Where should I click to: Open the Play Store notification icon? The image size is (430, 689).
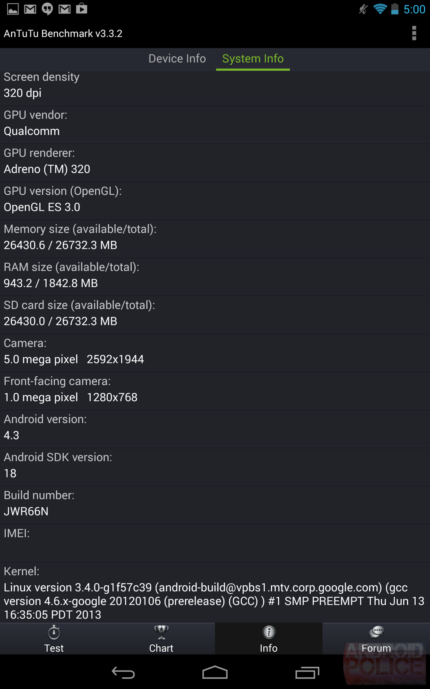(x=81, y=9)
